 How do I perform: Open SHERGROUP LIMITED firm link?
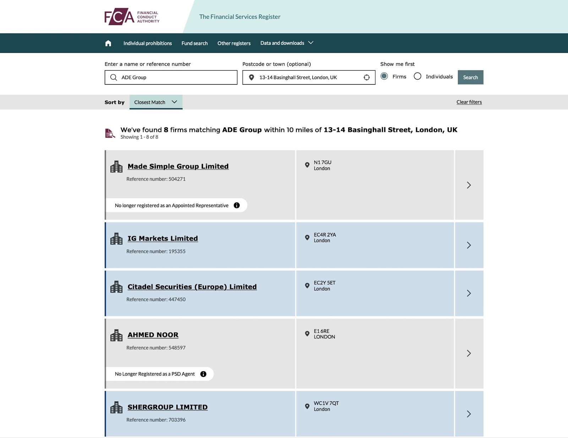[168, 407]
